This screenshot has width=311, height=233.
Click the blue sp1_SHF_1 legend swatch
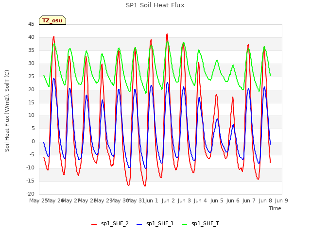[139, 224]
